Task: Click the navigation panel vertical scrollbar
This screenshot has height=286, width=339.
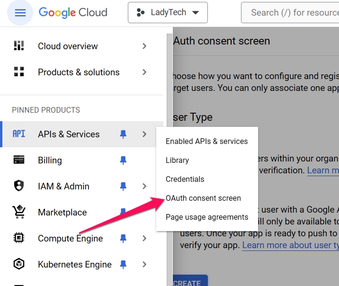Action: click(x=169, y=160)
